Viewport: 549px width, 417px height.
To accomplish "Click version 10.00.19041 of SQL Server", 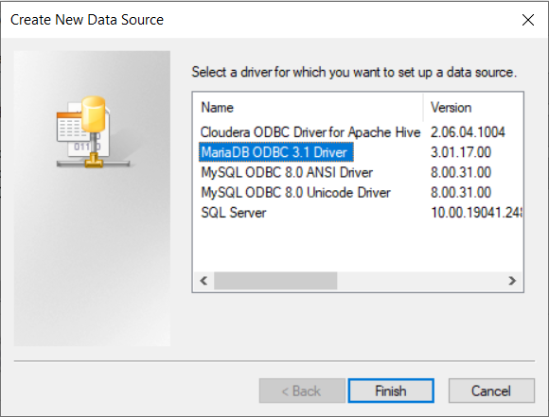I will click(x=476, y=213).
